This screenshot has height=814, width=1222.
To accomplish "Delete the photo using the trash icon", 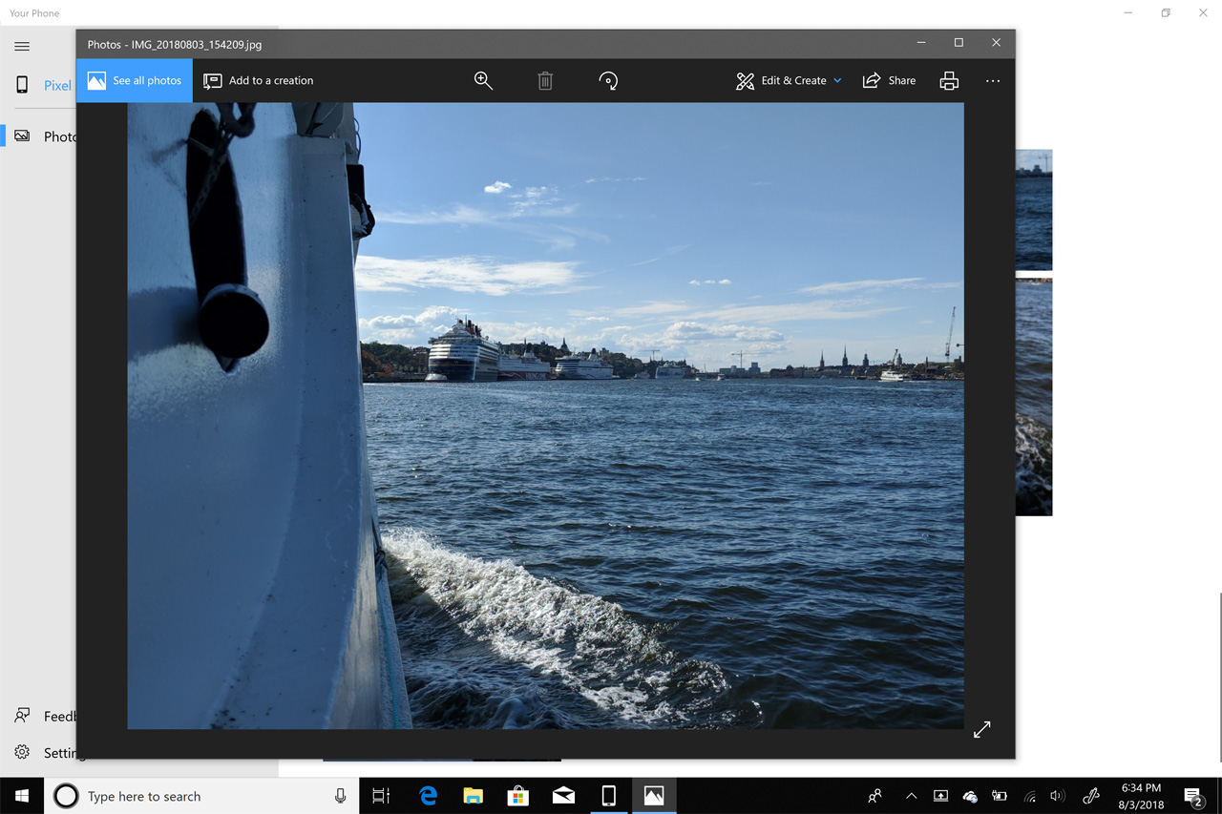I will pyautogui.click(x=545, y=81).
